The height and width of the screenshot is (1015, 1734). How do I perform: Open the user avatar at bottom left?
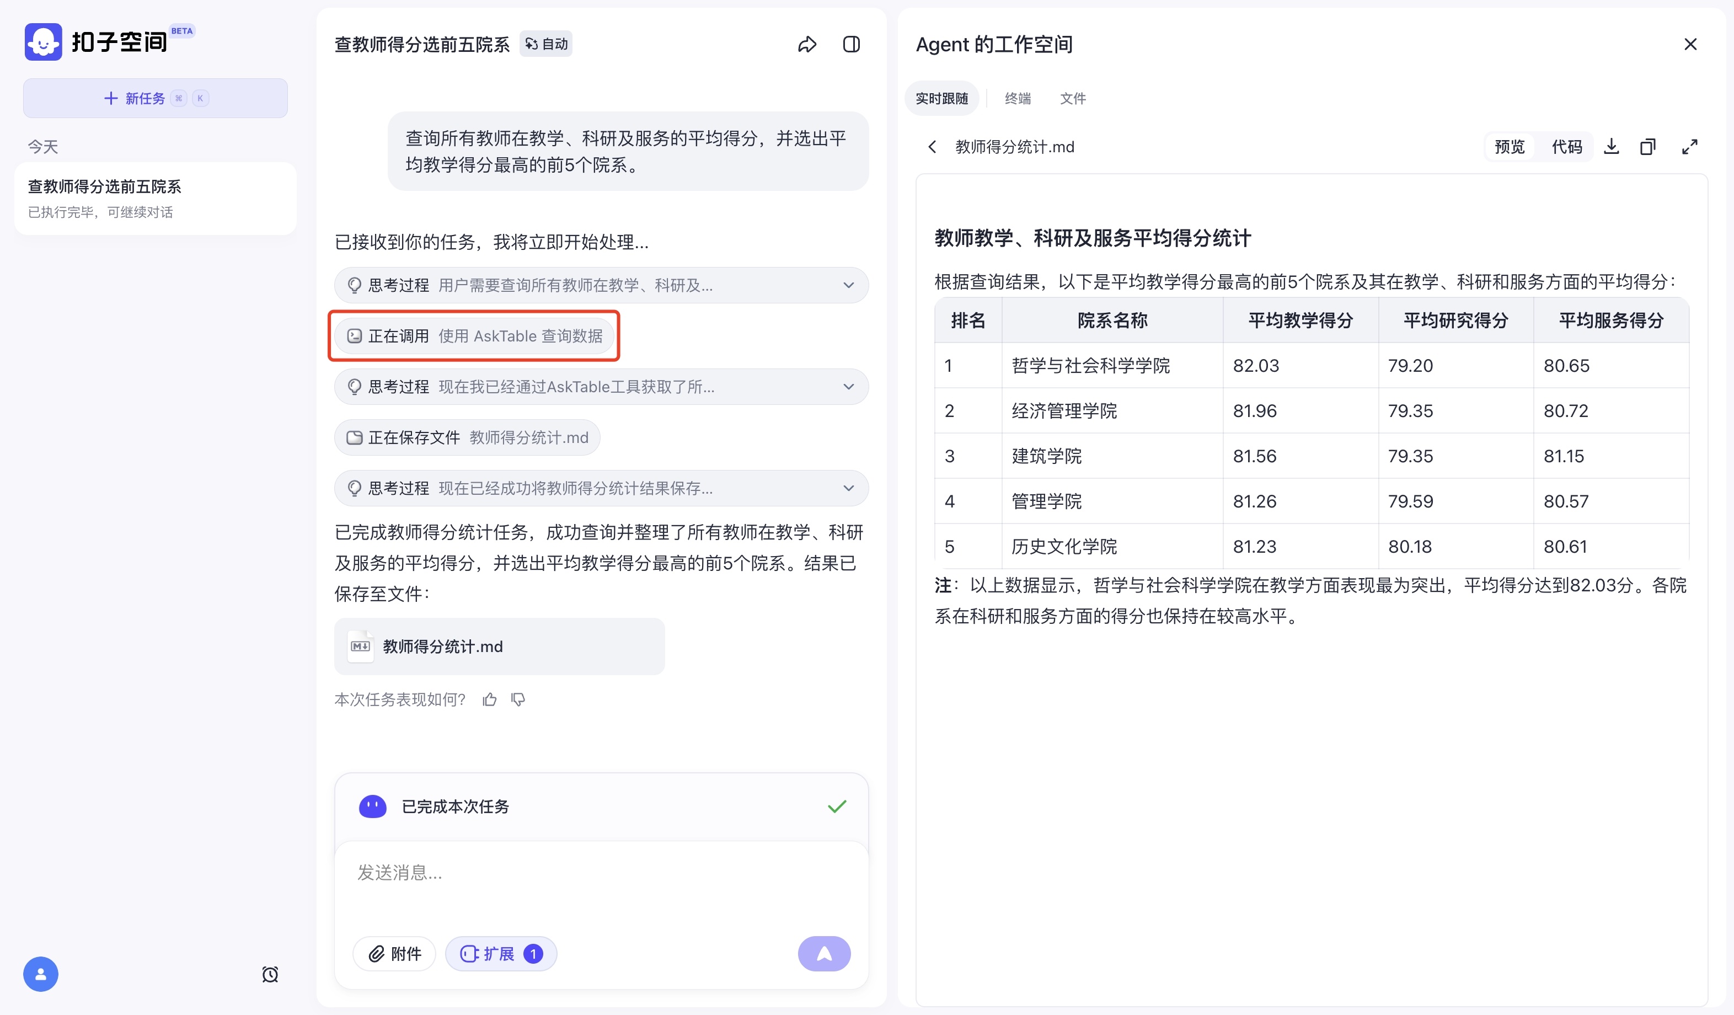[40, 974]
